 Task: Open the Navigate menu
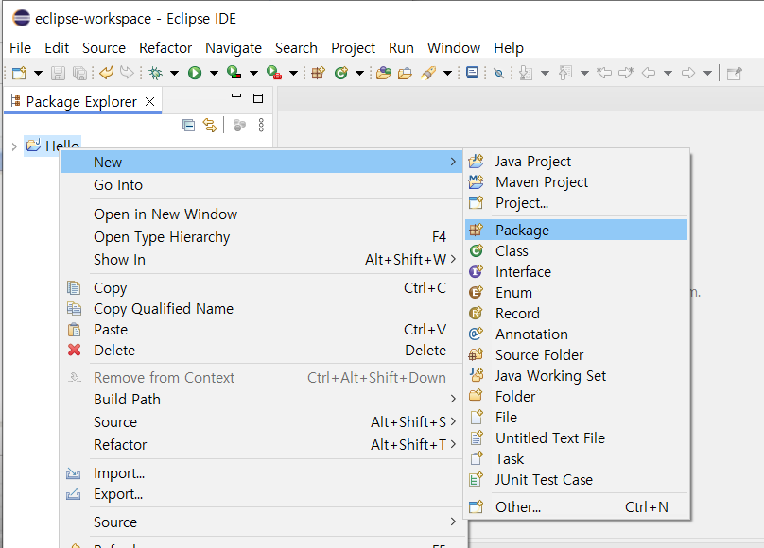234,47
